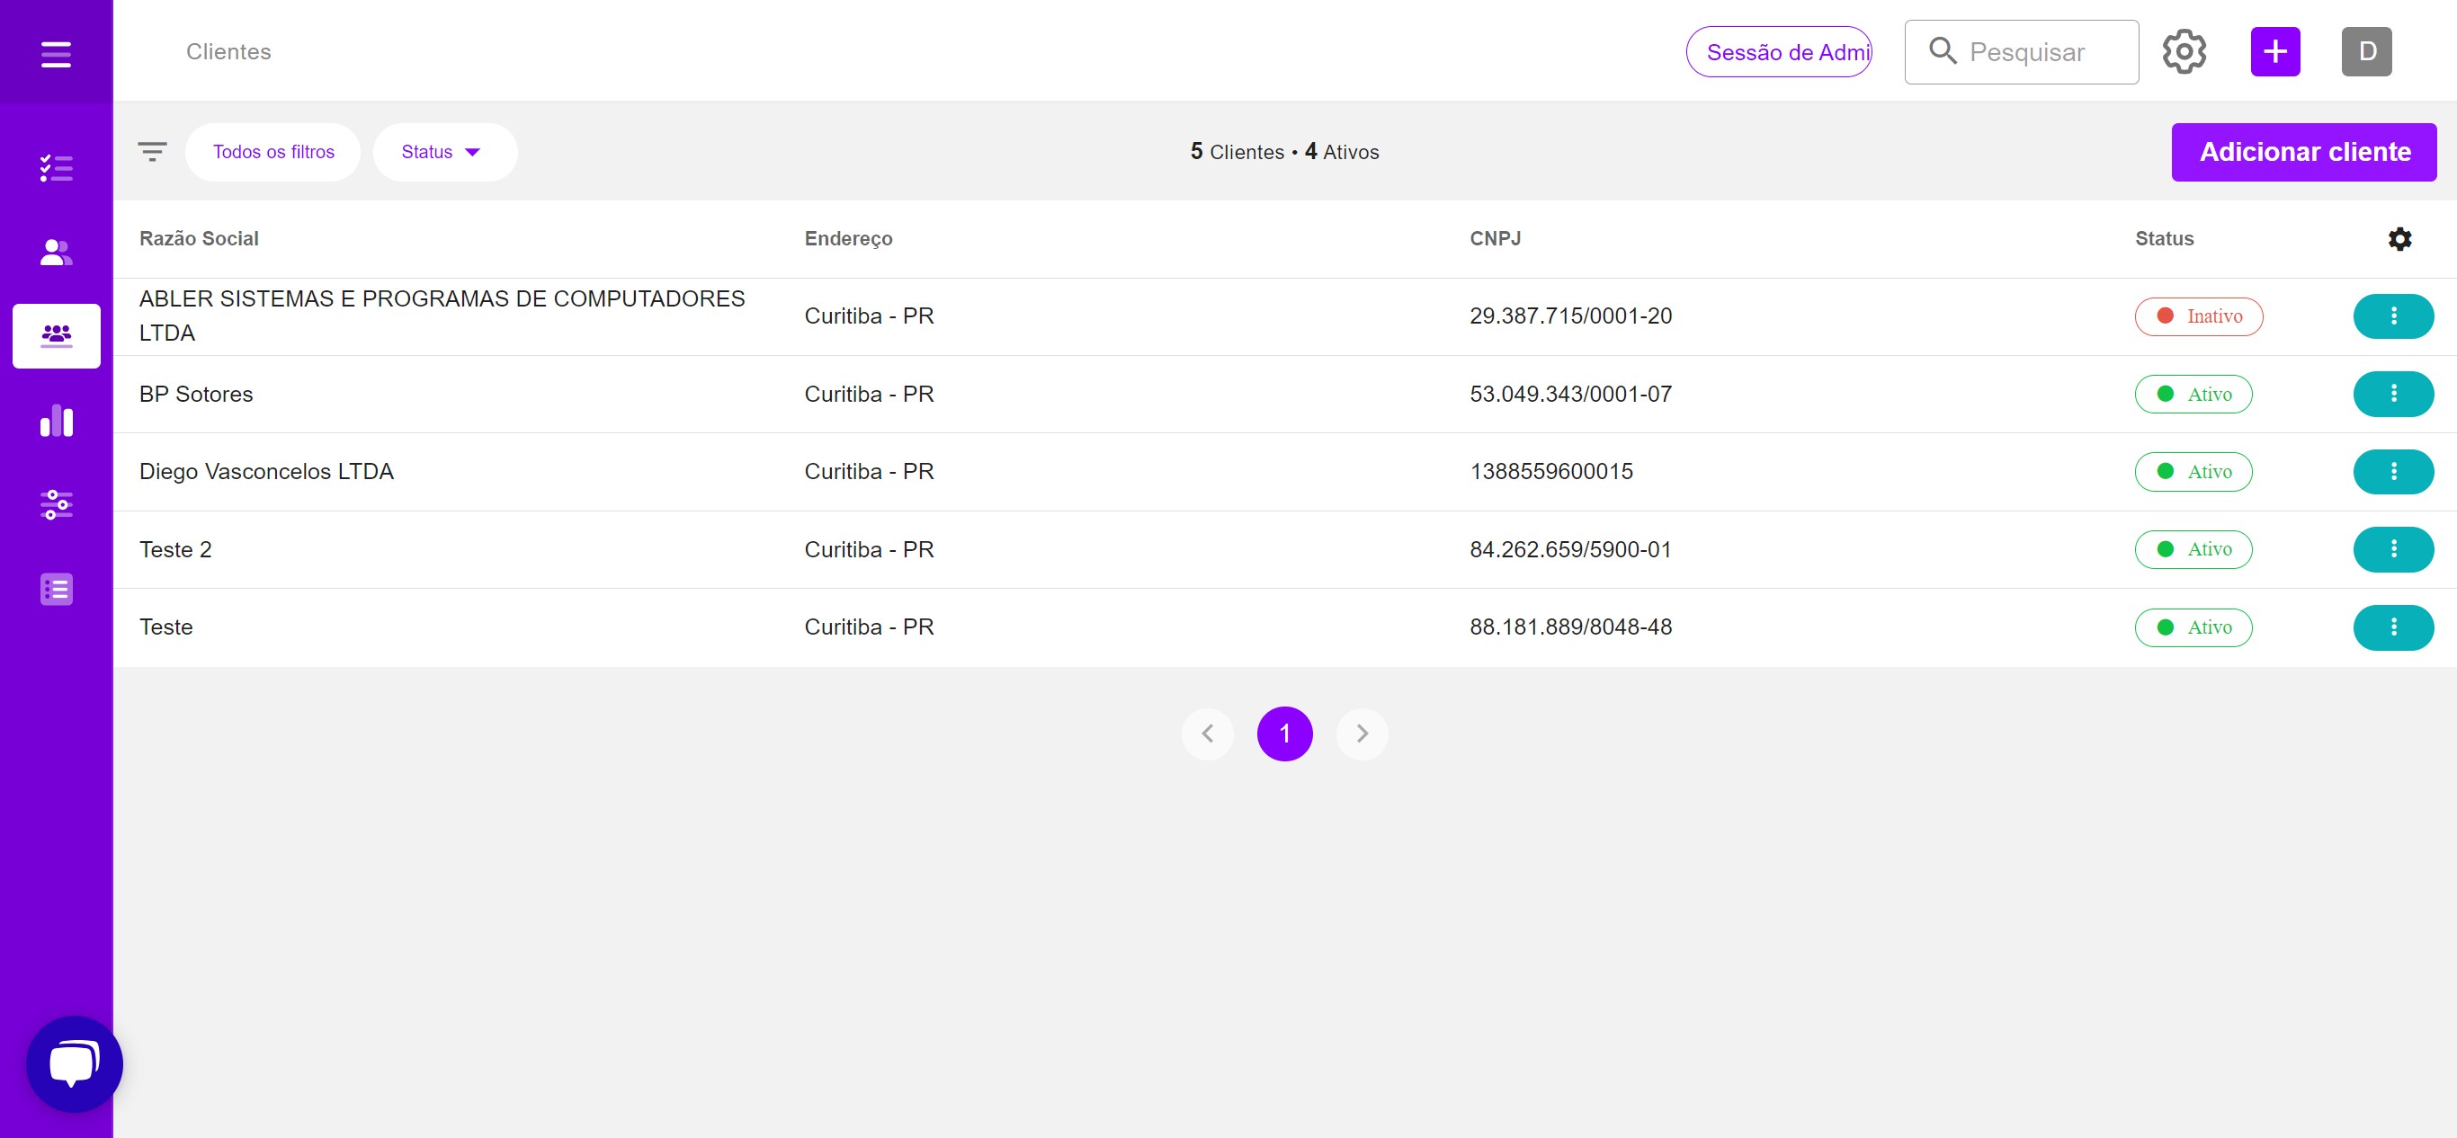The width and height of the screenshot is (2457, 1138).
Task: Open the sliders settings sidebar icon
Action: [57, 504]
